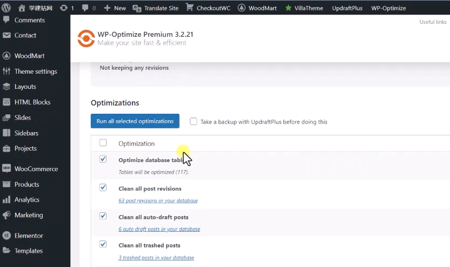Open the UpdraftPlus admin bar menu
Image resolution: width=450 pixels, height=267 pixels.
347,8
